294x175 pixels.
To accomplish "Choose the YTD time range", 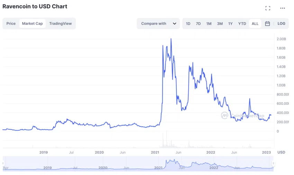I will tap(242, 24).
